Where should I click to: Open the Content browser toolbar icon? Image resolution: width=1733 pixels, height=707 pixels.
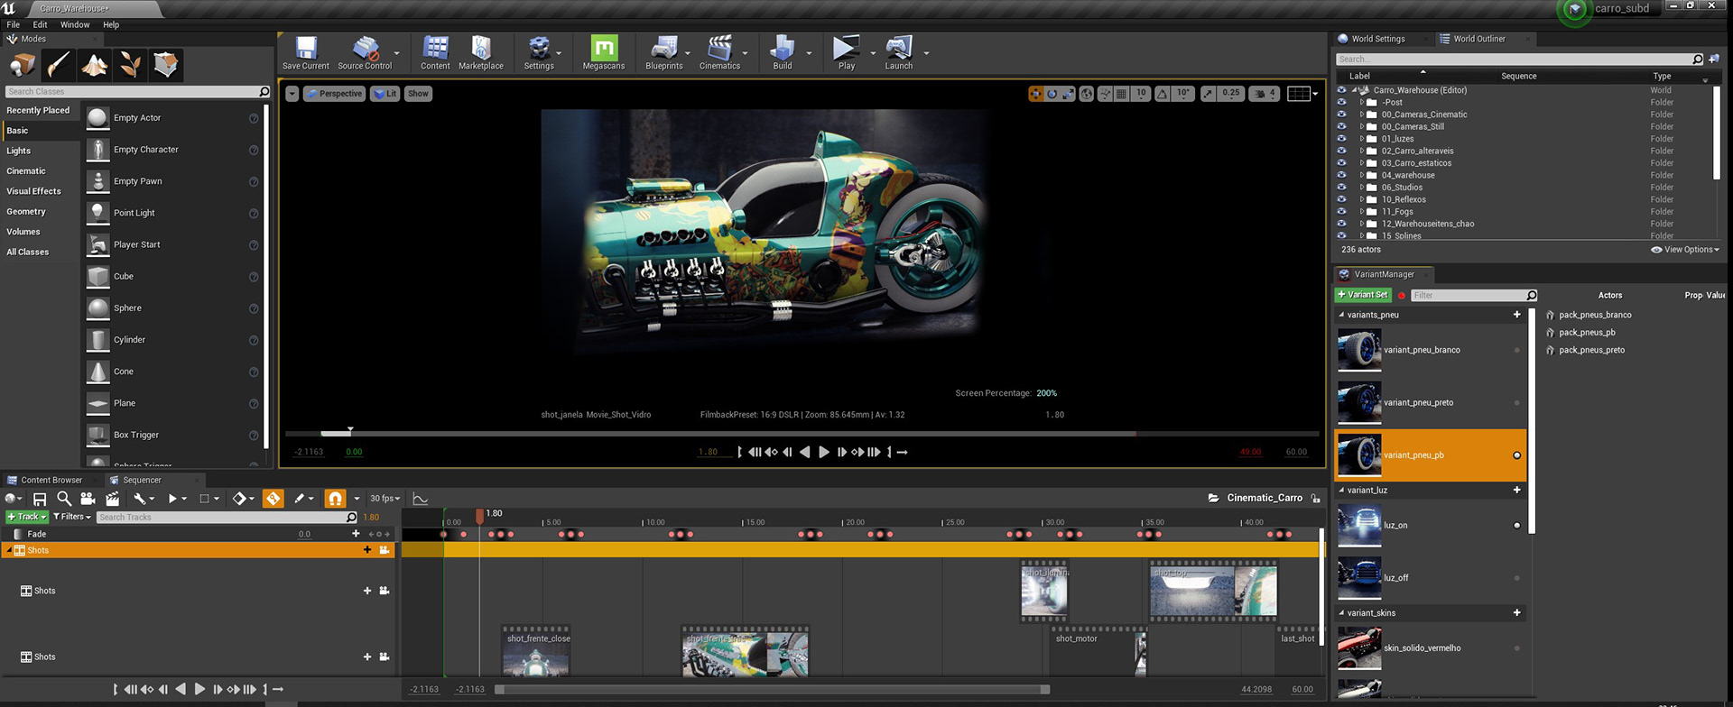pyautogui.click(x=435, y=53)
